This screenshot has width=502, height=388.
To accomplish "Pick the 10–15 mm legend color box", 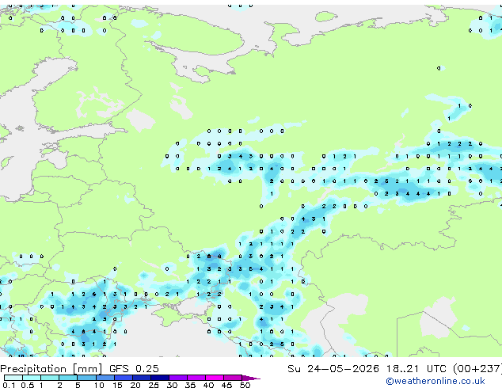I will 105,378.
